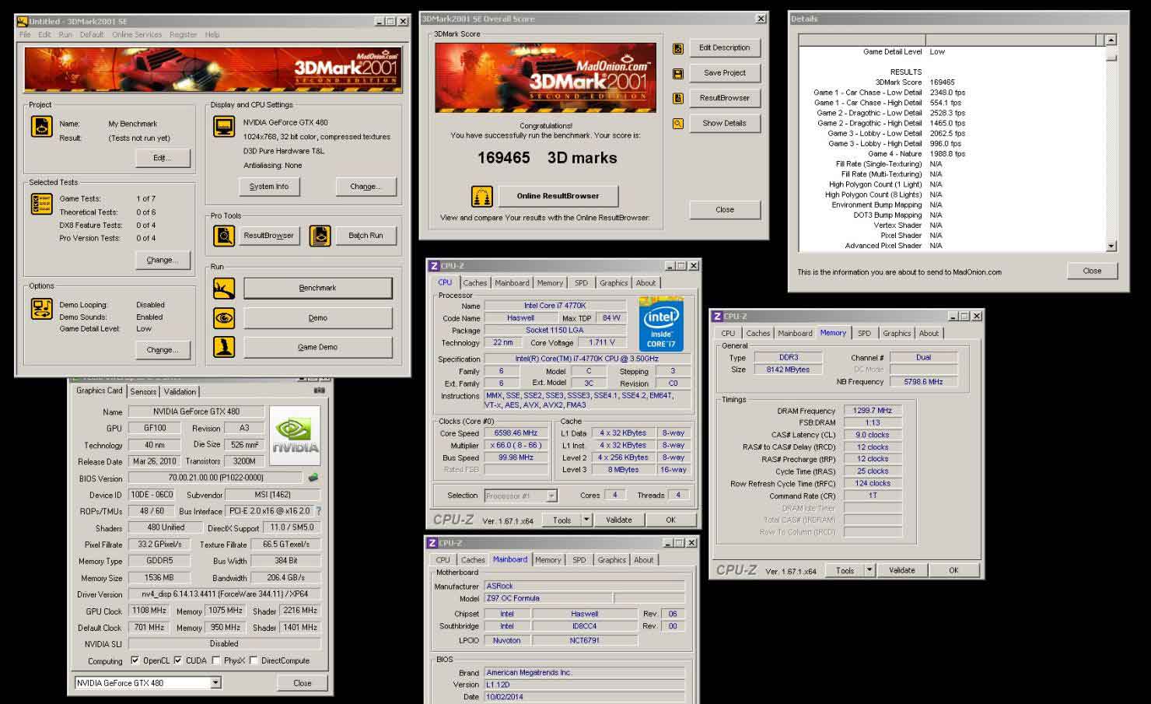Click the Edit Description icon in score window

[x=678, y=48]
